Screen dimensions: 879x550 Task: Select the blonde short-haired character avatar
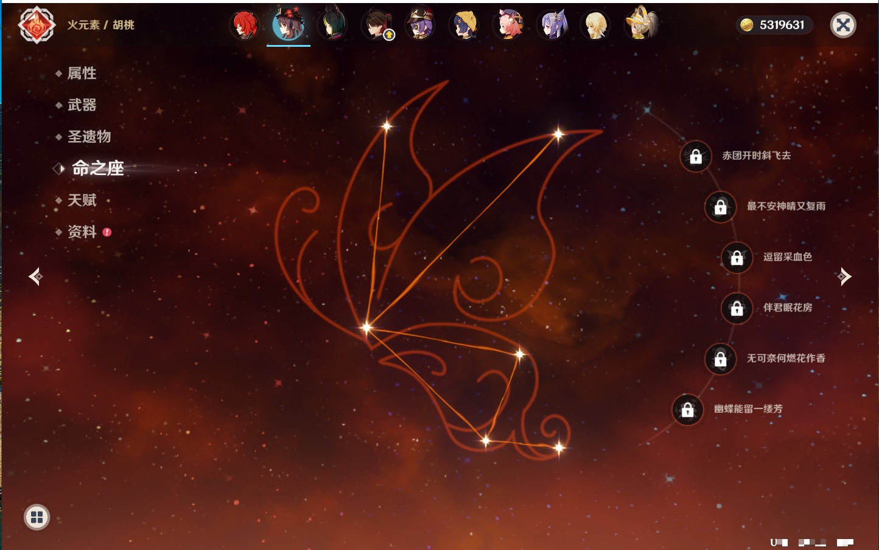point(597,25)
